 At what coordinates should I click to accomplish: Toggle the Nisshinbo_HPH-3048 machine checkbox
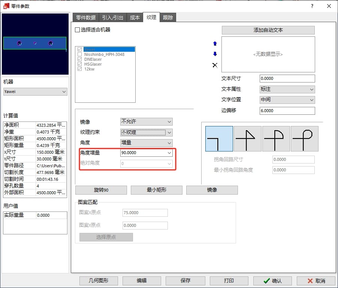(x=79, y=54)
